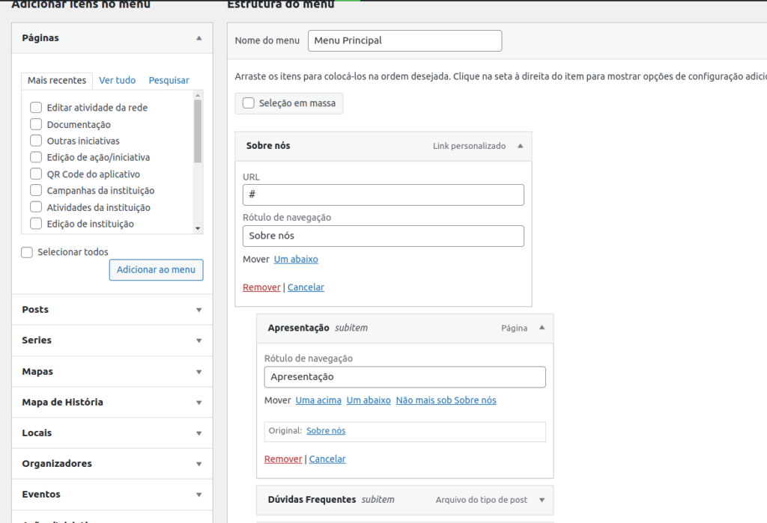Collapse the Sobre nós menu item arrow
The width and height of the screenshot is (767, 523).
click(521, 146)
